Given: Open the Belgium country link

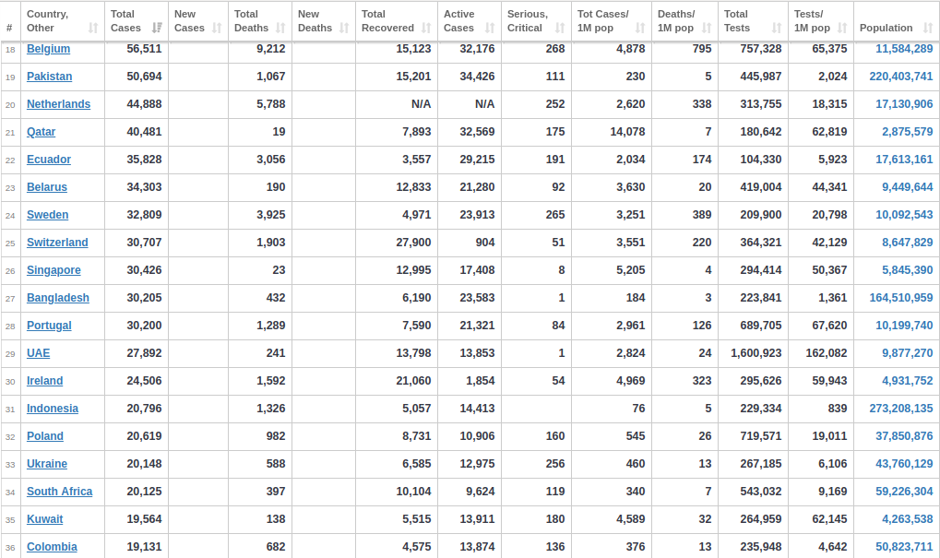Looking at the screenshot, I should point(49,49).
